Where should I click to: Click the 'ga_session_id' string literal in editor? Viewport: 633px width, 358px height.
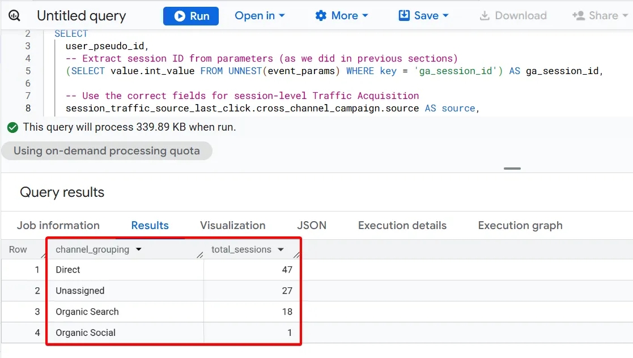(456, 71)
